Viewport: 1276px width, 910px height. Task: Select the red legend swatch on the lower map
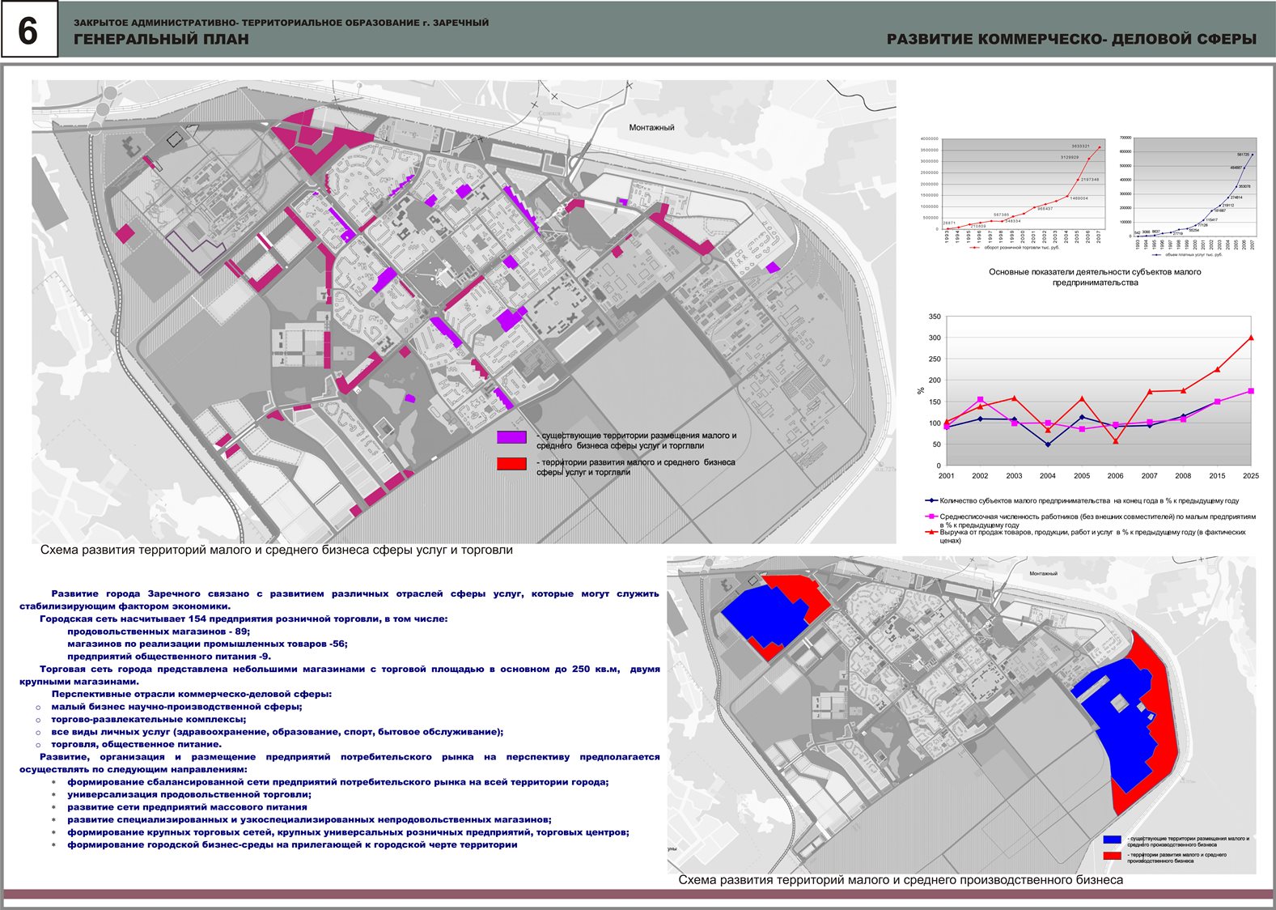click(x=1113, y=856)
